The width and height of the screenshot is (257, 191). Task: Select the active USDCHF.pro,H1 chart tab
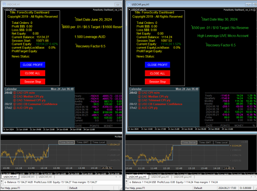pyautogui.click(x=137, y=177)
